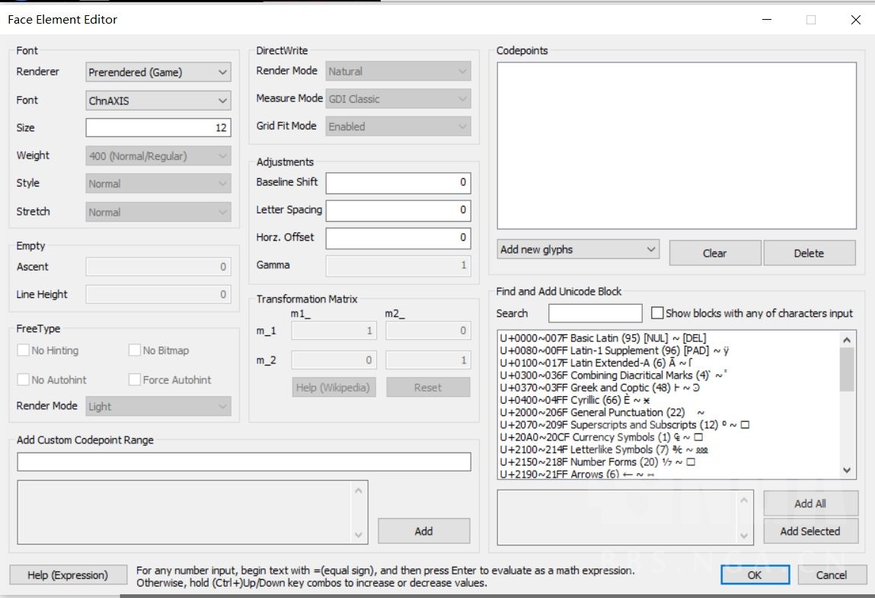Open the Add new glyphs dropdown

[577, 250]
